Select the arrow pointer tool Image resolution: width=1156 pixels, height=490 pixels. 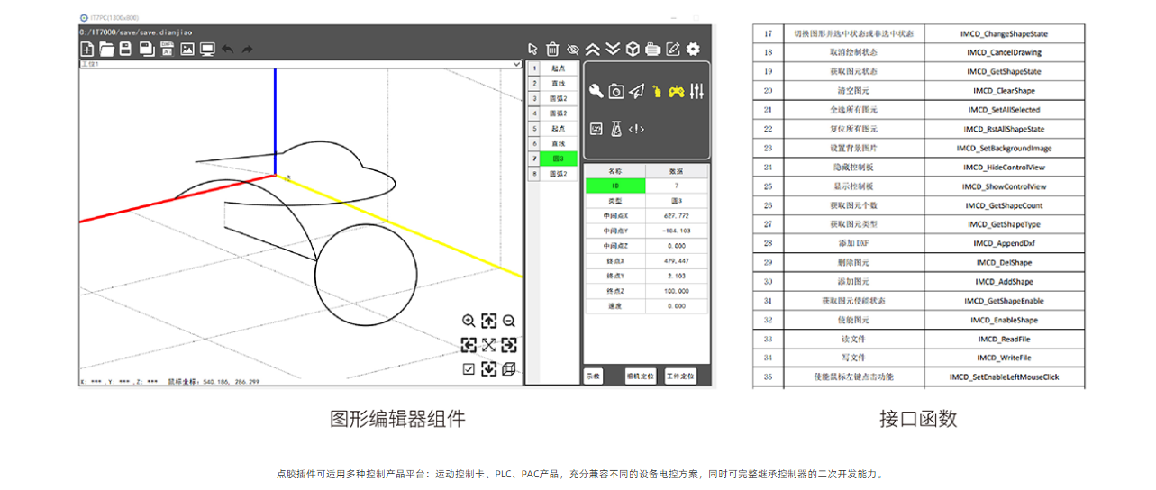[x=533, y=49]
